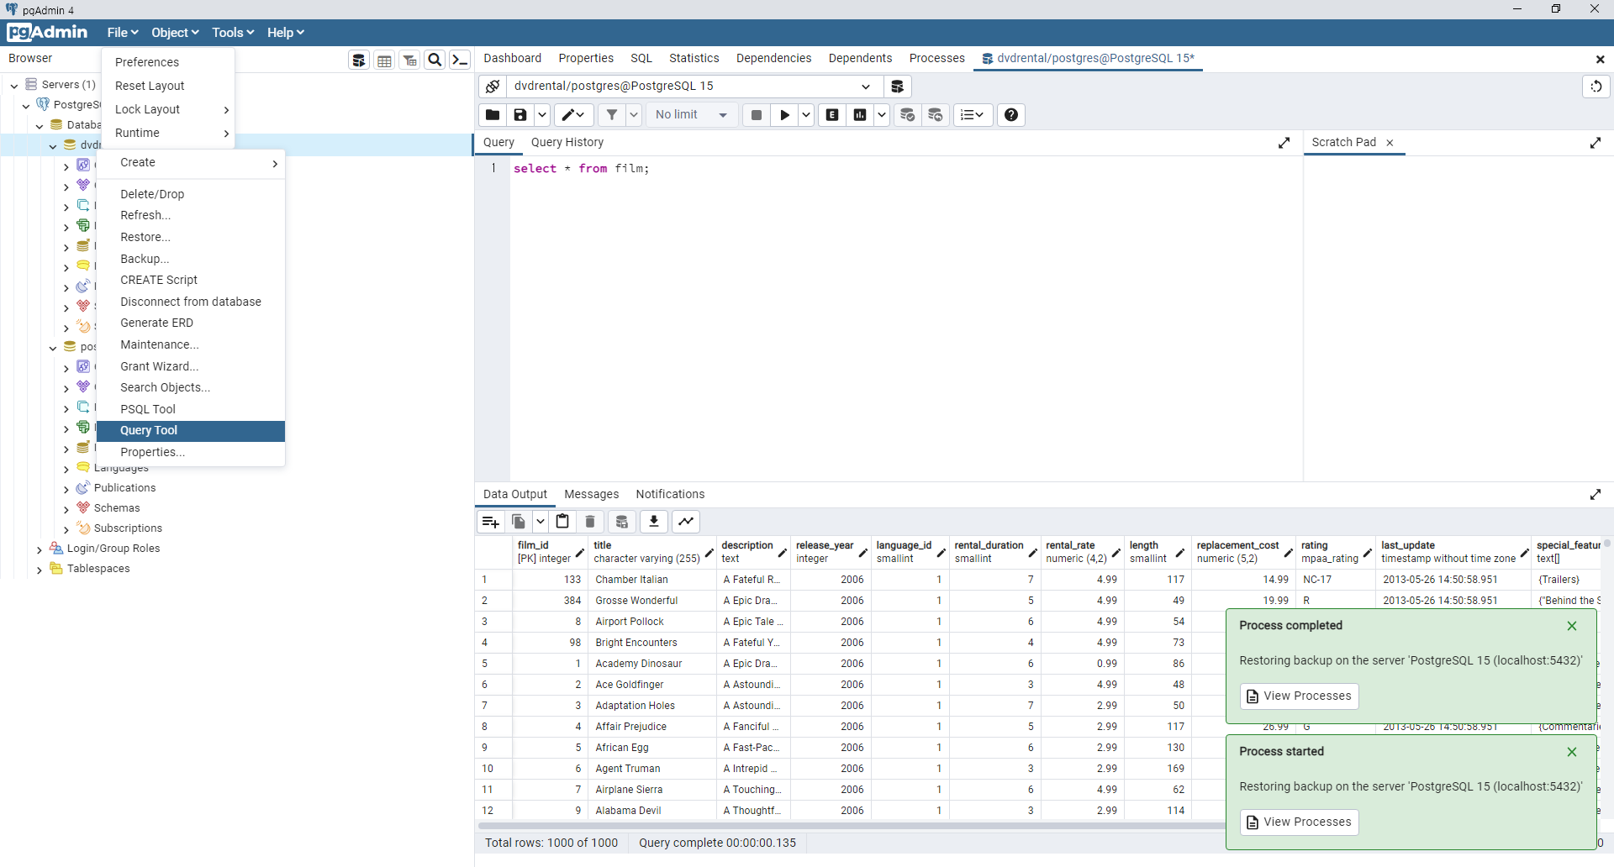Click the Rollback transaction icon
Viewport: 1614px width, 867px height.
pos(936,115)
